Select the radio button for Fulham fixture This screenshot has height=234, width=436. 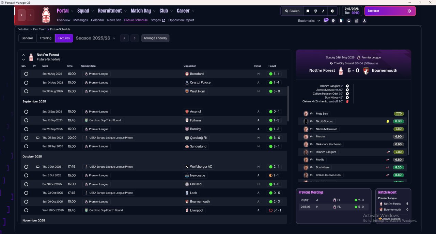click(26, 120)
